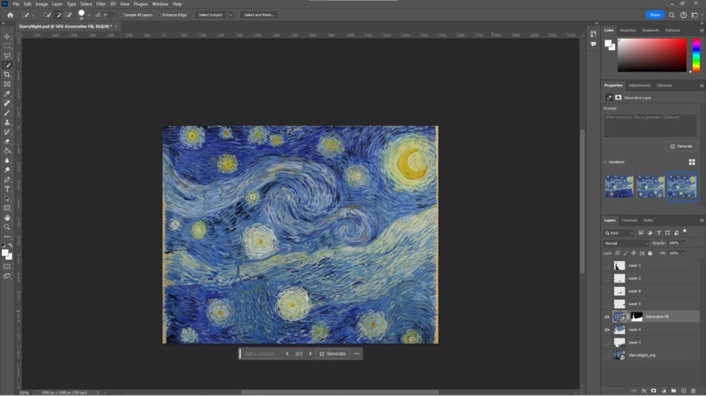Viewport: 706px width, 396px height.
Task: Switch to the Adjustments tab
Action: [639, 86]
